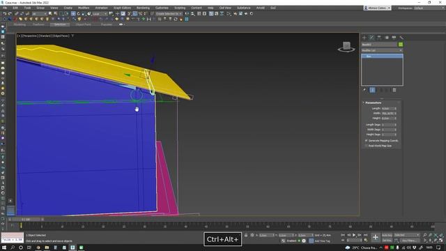Click Add Time Tag in status bar
Screen dimensions: 446x251
pyautogui.click(x=322, y=241)
